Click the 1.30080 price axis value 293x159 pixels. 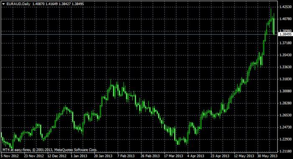point(285,91)
